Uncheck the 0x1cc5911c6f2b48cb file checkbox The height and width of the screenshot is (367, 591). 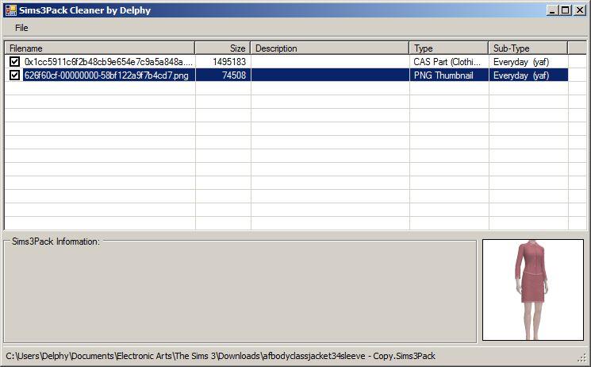pyautogui.click(x=15, y=61)
